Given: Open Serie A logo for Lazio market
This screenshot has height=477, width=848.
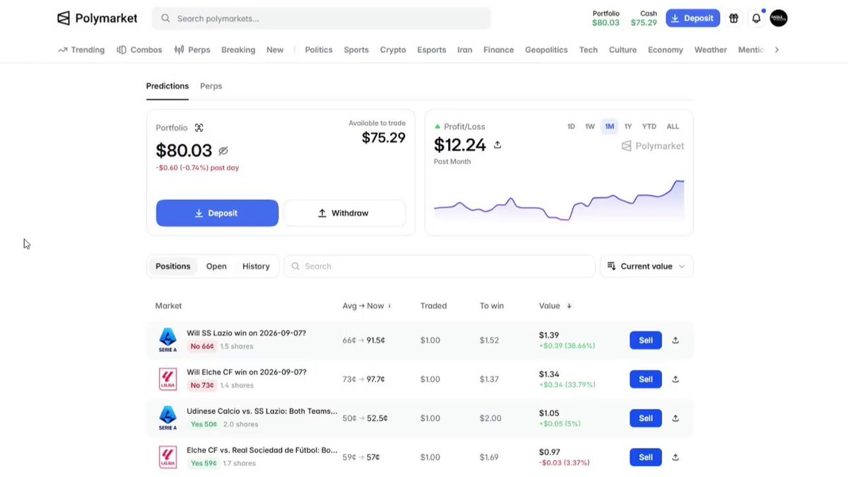Looking at the screenshot, I should coord(167,340).
